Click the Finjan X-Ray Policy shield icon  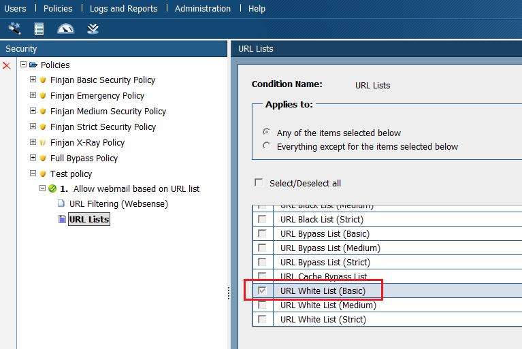43,143
